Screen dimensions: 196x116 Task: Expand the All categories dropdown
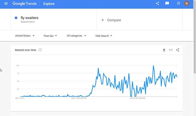76,36
